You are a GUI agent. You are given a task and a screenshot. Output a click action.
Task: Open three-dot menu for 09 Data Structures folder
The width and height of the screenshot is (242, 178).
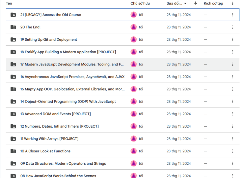pyautogui.click(x=233, y=164)
